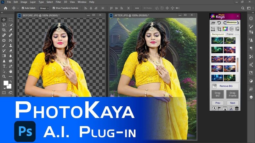255x143 pixels.
Task: Swap foreground and background colors
Action: [11, 82]
